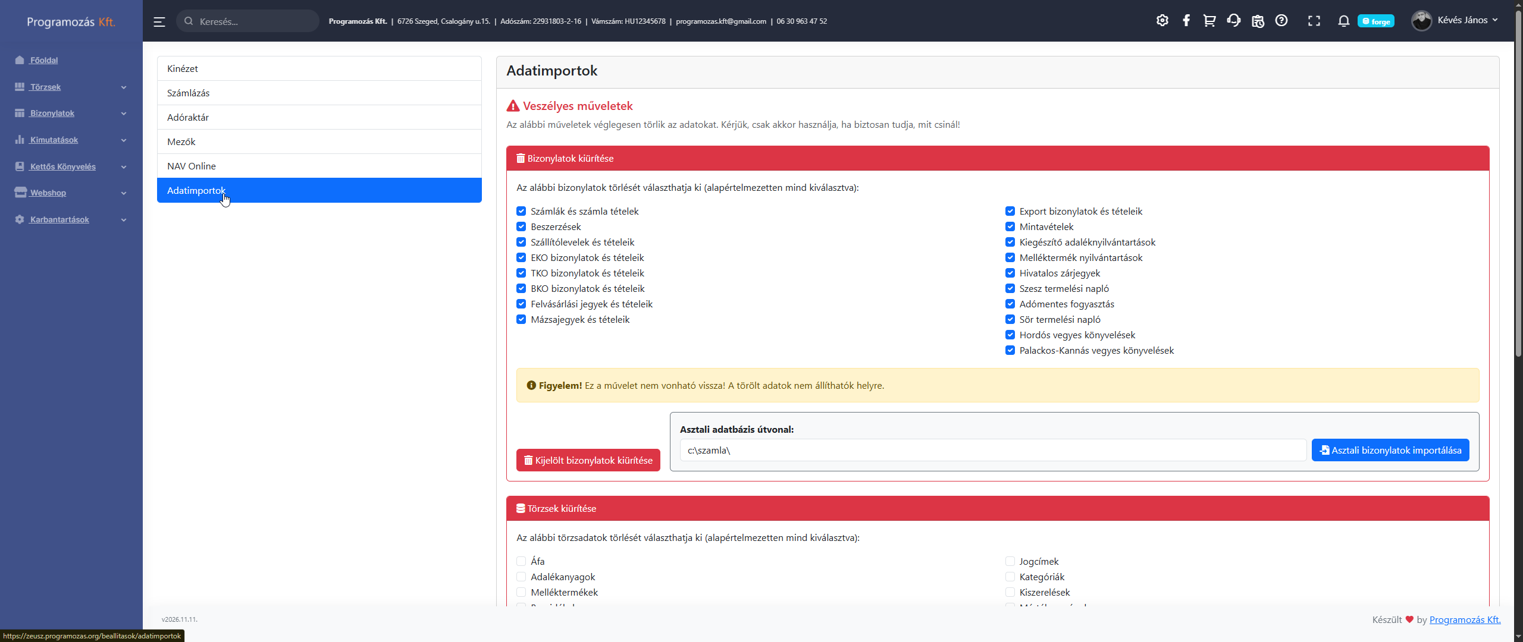Click Asztali bizonylatok importálása button
Image resolution: width=1523 pixels, height=642 pixels.
[x=1390, y=450]
